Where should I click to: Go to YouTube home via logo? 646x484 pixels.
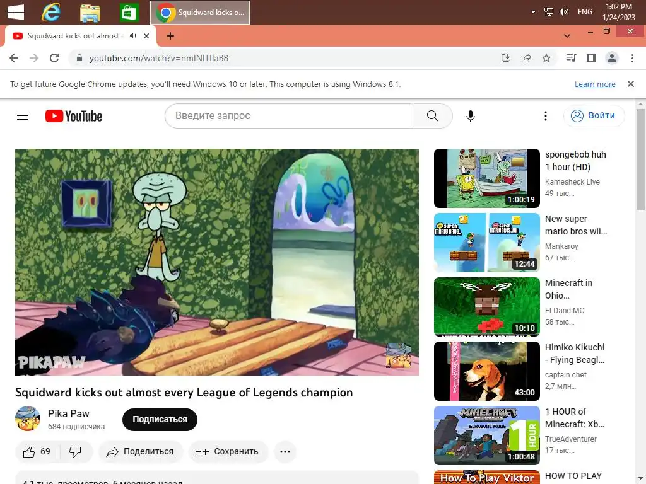pos(74,116)
